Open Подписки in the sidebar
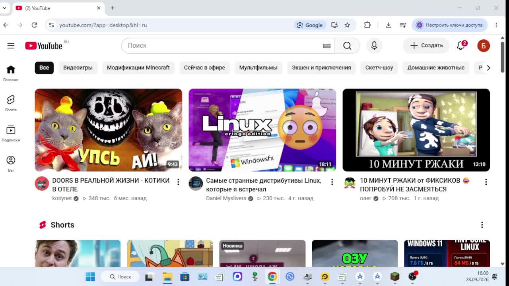 pos(11,134)
